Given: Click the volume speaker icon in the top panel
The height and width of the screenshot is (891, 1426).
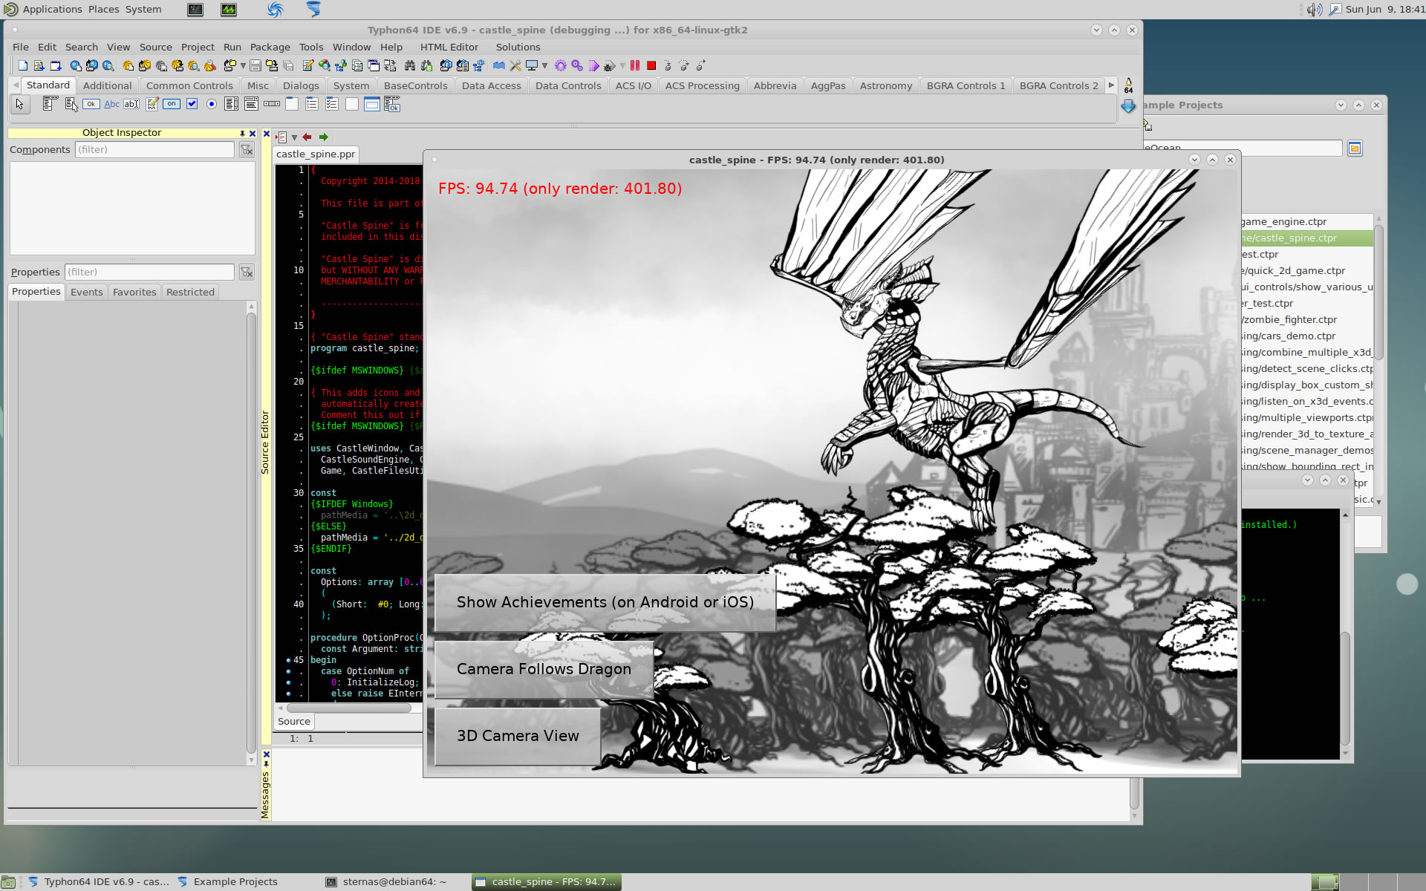Looking at the screenshot, I should click(1315, 9).
